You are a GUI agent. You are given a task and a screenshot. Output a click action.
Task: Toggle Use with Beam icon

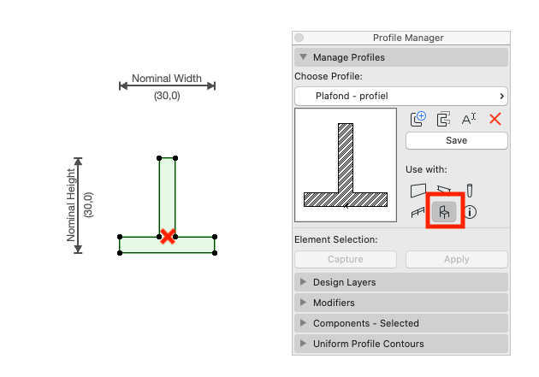pos(444,188)
